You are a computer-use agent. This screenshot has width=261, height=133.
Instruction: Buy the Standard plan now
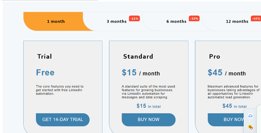click(x=148, y=120)
